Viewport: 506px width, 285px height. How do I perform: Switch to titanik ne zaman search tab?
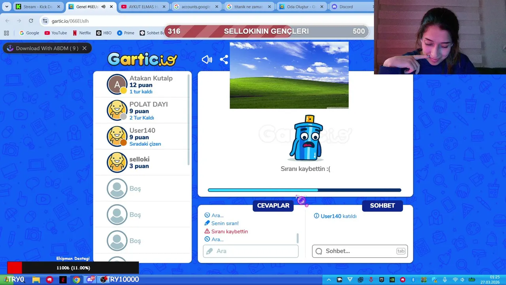(x=249, y=7)
